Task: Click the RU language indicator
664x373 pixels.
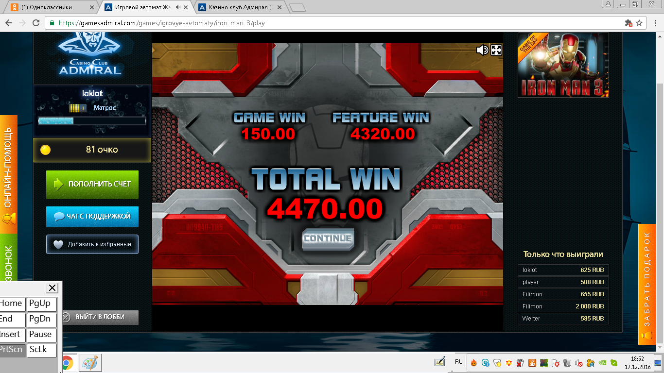Action: coord(459,362)
